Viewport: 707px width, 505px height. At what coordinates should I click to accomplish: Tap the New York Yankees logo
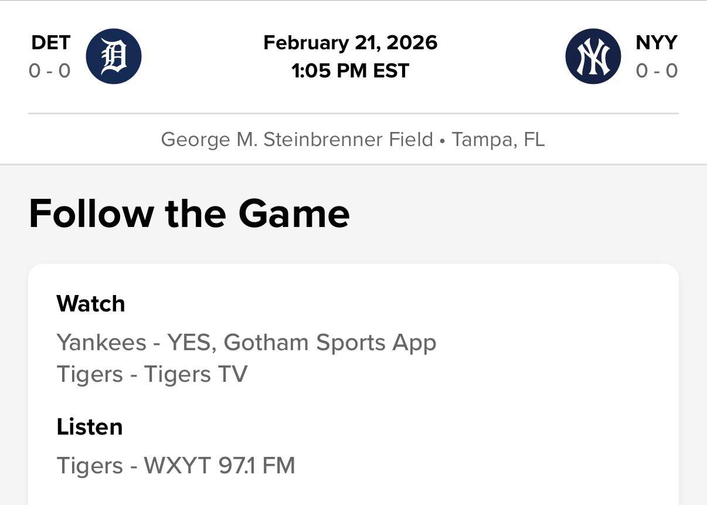pyautogui.click(x=593, y=56)
